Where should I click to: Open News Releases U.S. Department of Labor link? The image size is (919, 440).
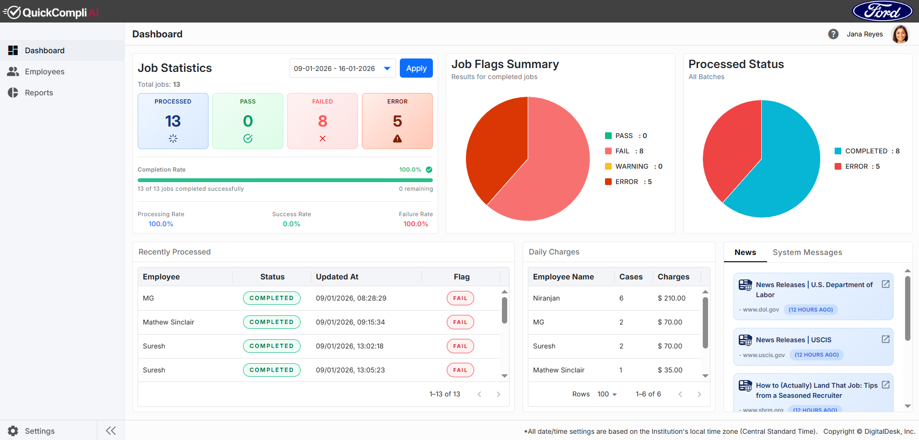click(814, 289)
